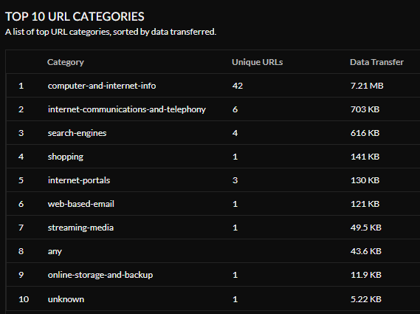420x314 pixels.
Task: Select the internet-communications-and-telephony category
Action: (x=127, y=109)
